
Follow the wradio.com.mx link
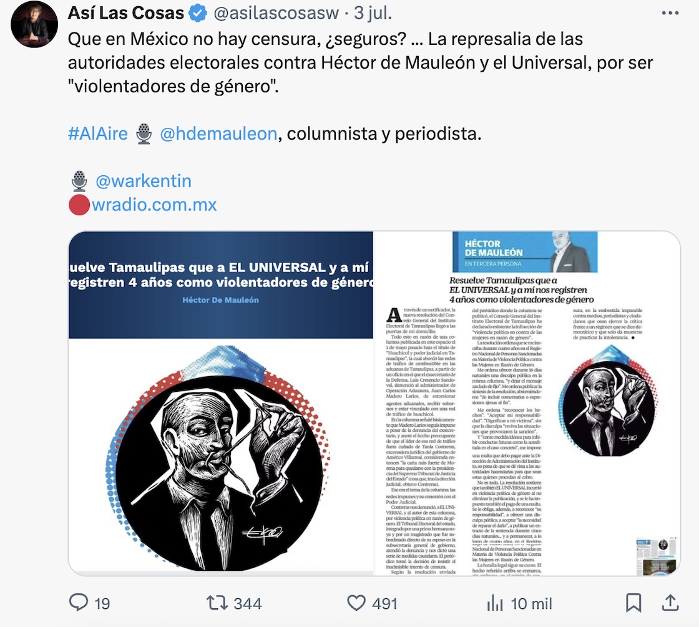pos(154,205)
